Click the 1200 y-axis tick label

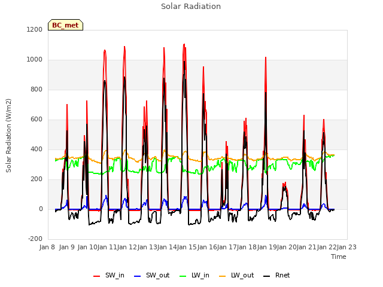point(35,29)
